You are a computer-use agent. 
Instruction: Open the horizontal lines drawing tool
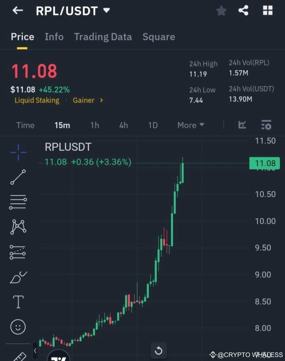[18, 202]
